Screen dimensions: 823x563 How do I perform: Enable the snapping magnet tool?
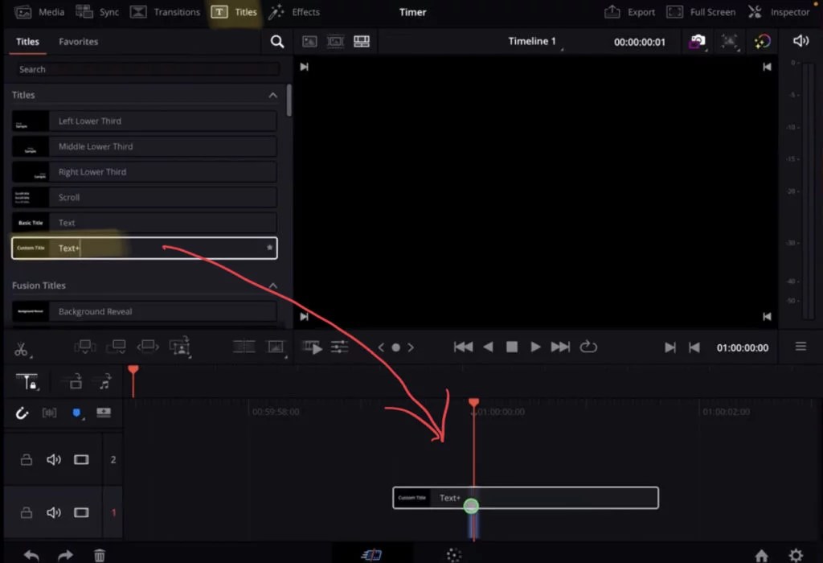pyautogui.click(x=22, y=413)
